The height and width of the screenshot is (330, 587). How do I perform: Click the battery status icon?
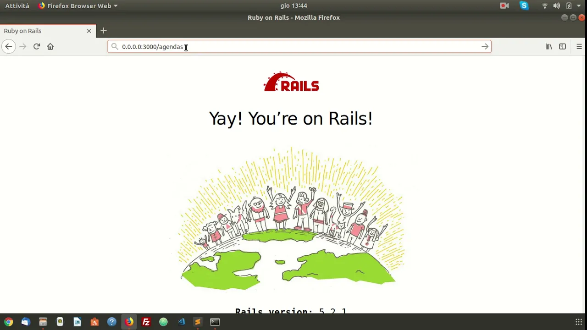[x=569, y=5]
